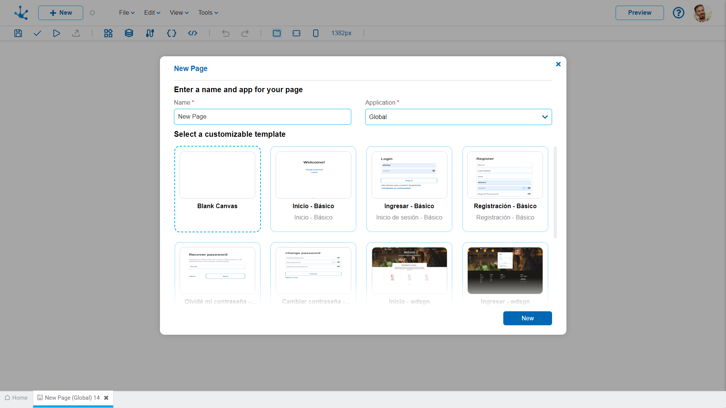The width and height of the screenshot is (726, 408).
Task: Open the File menu
Action: point(127,13)
